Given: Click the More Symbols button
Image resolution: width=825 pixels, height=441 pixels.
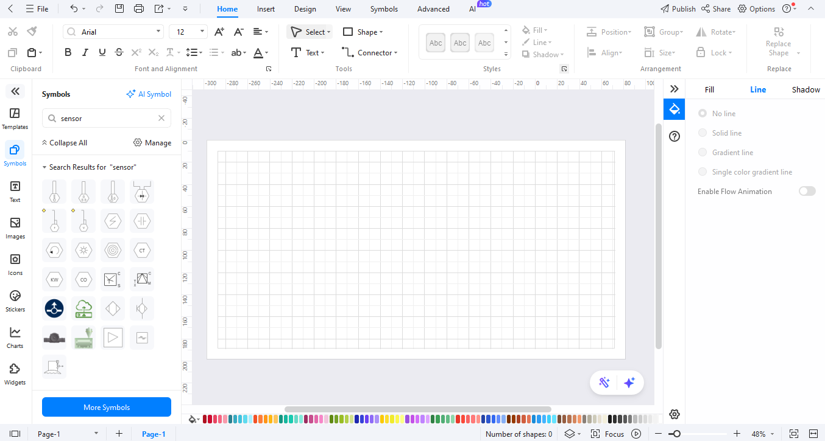Looking at the screenshot, I should (107, 407).
